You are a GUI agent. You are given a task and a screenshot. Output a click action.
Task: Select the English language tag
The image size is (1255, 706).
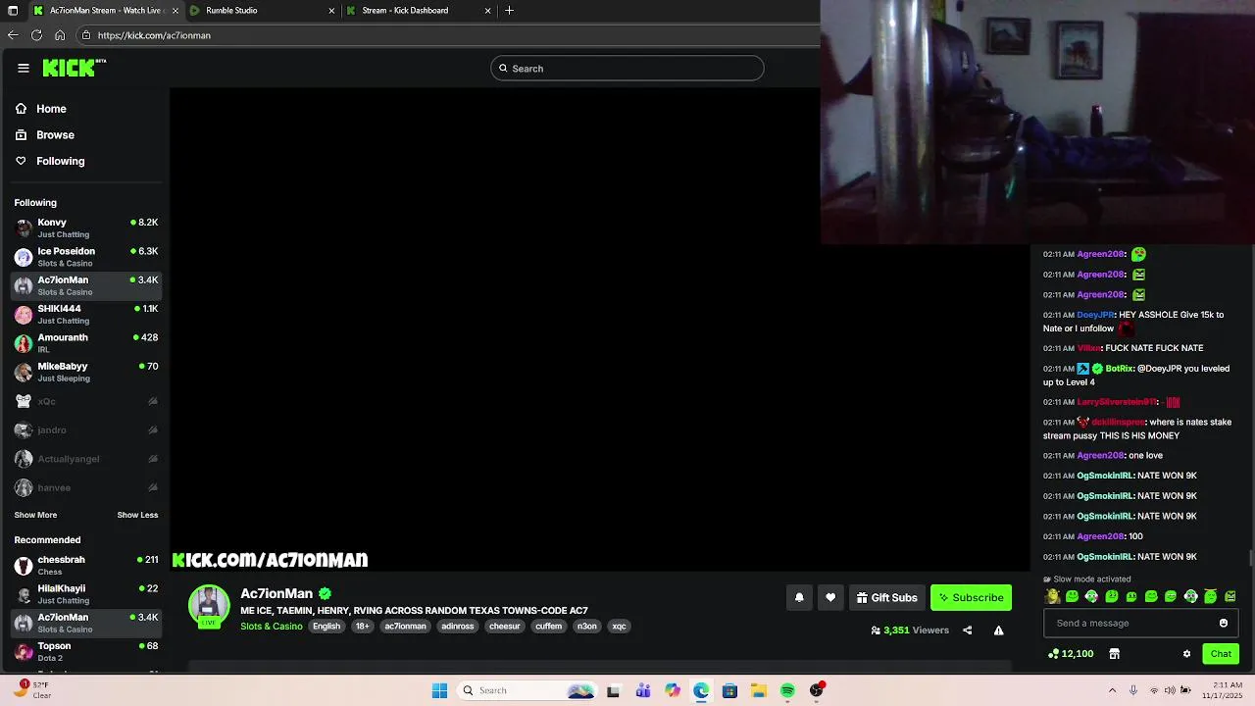click(326, 627)
